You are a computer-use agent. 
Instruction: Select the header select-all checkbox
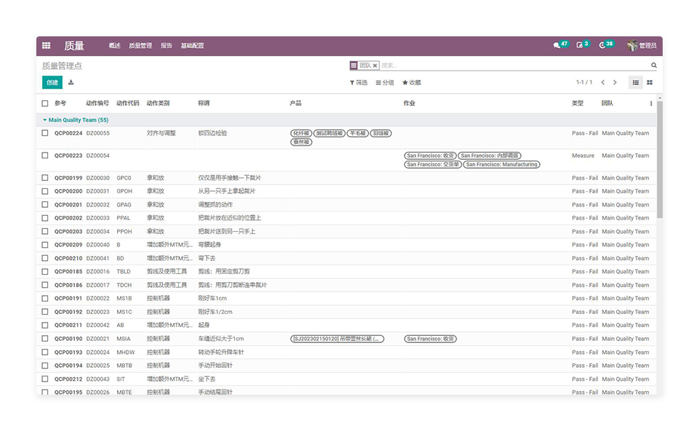(x=45, y=103)
